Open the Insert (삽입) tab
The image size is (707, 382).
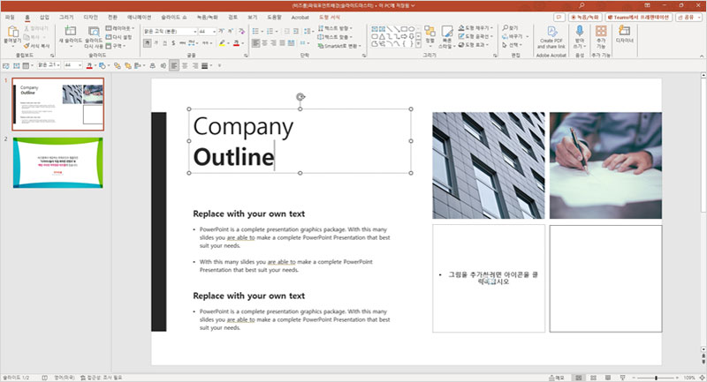click(x=44, y=17)
